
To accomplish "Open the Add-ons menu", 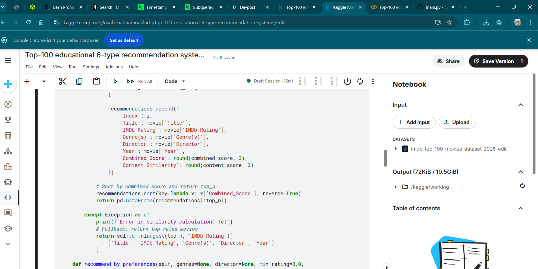I will [x=114, y=67].
